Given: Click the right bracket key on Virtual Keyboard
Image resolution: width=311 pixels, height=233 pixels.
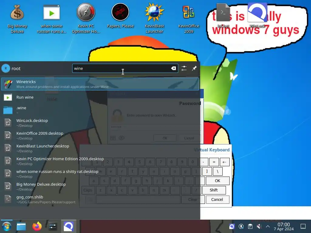Looking at the screenshot, I should pyautogui.click(x=207, y=171).
